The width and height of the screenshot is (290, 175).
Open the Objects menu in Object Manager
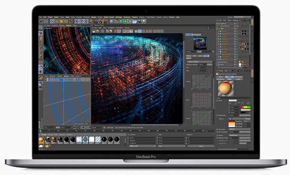[236, 20]
